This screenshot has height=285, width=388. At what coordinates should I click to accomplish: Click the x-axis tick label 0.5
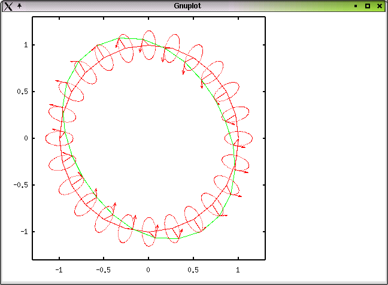click(x=193, y=270)
